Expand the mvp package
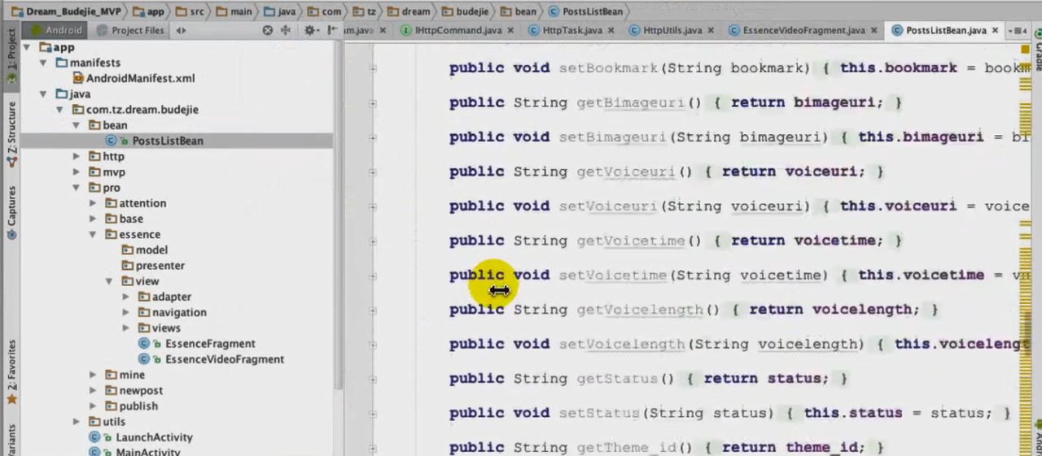1042x456 pixels. (x=77, y=172)
